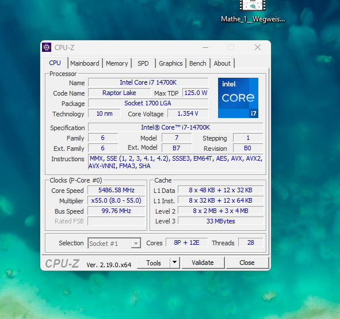
Task: Click the Instructions list starting 'MMX, SSE'
Action: tap(175, 162)
